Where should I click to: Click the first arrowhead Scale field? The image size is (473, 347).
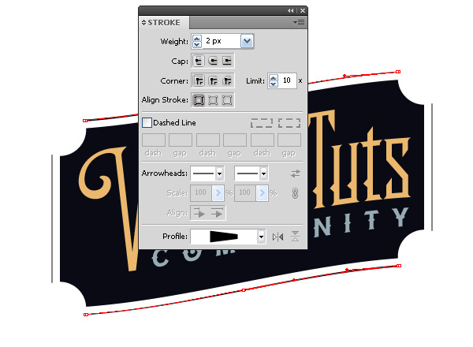click(x=201, y=192)
